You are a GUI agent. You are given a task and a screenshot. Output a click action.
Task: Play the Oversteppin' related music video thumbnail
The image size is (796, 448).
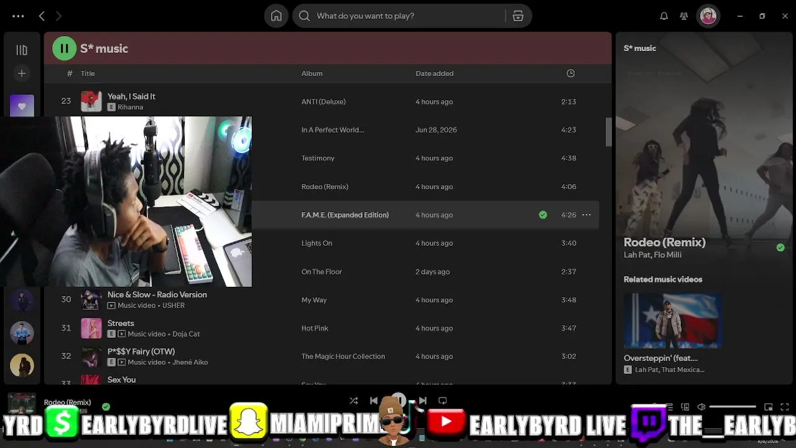[x=673, y=321]
